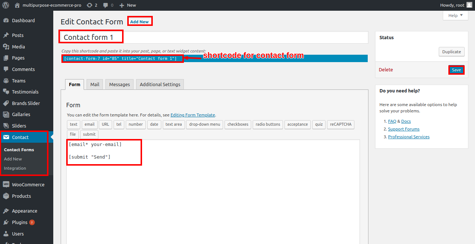Screen dimensions: 475x244
Task: Click the Testimonials icon in sidebar
Action: (x=6, y=92)
